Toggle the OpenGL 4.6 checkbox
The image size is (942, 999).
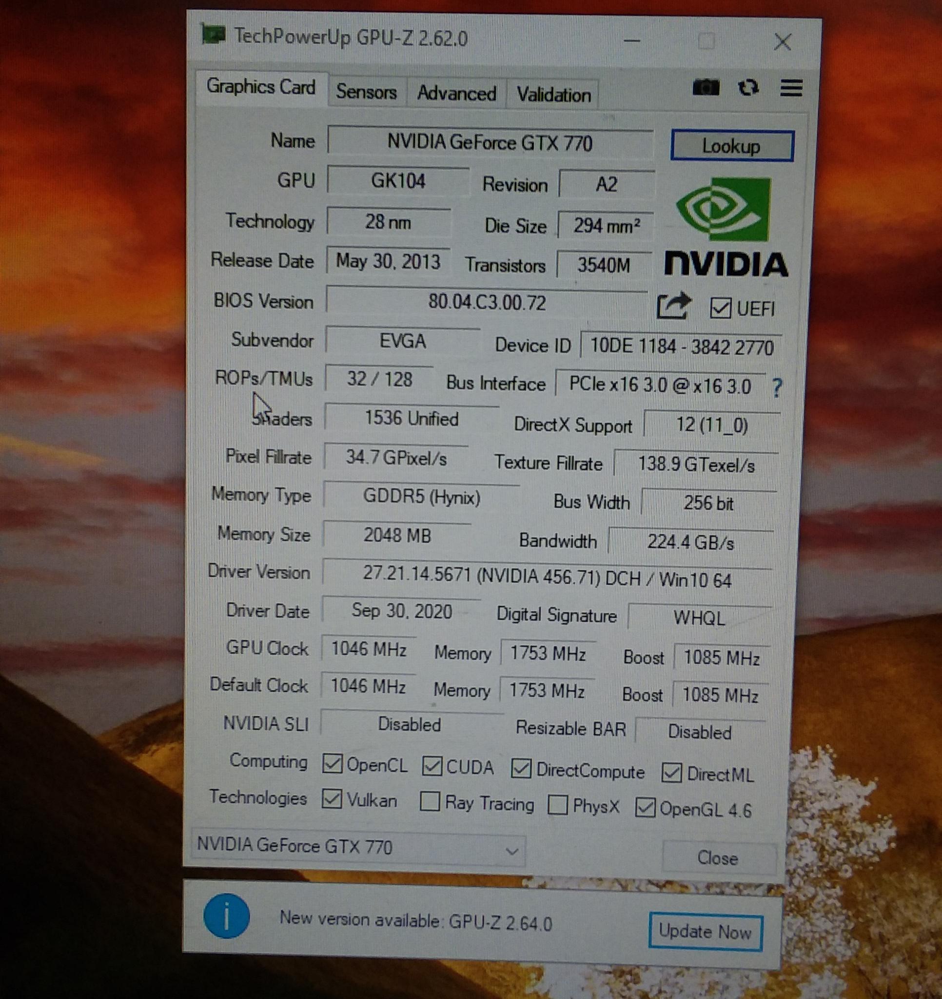[x=645, y=808]
